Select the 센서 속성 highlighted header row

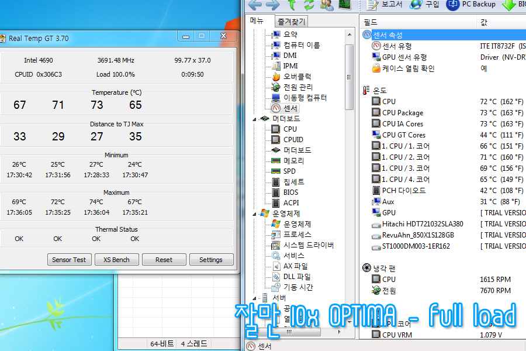[444, 35]
